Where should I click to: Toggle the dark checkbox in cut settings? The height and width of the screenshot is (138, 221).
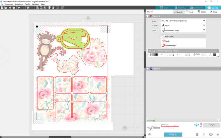(215, 55)
